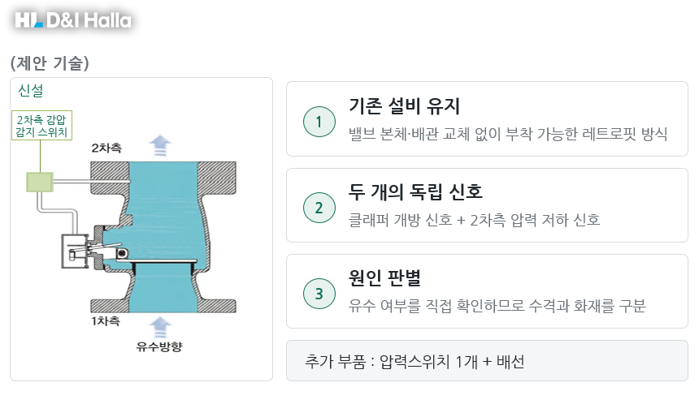Click the HL D&I Halla logo

(x=73, y=20)
